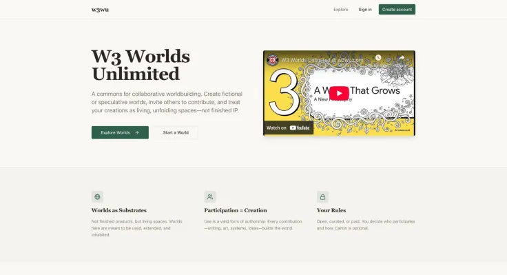Viewport: 507px width, 275px height.
Task: Click the Participation = Creation heading
Action: click(x=236, y=210)
